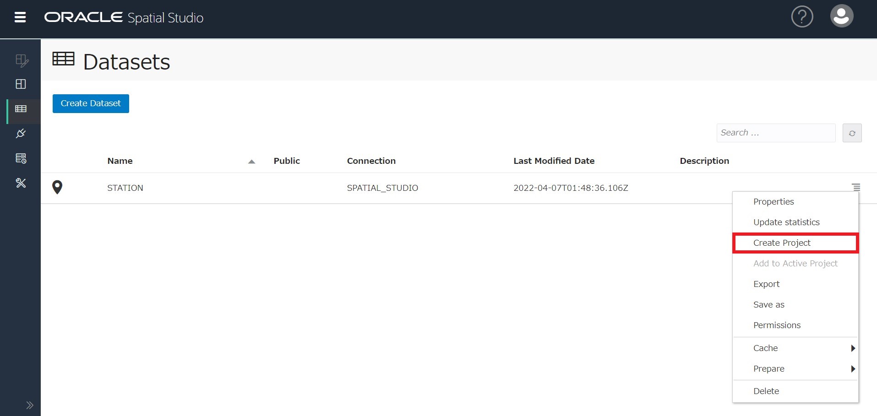Expand the Prepare submenu
The width and height of the screenshot is (877, 416).
click(795, 369)
